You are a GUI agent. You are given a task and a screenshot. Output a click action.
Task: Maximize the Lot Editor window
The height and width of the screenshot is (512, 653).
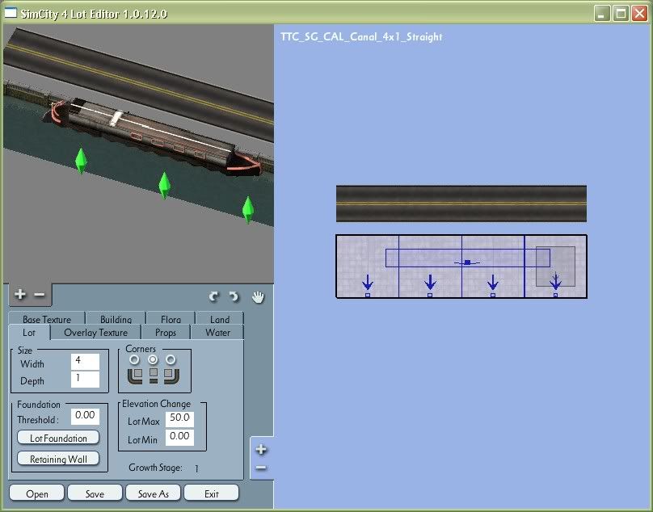tap(621, 14)
